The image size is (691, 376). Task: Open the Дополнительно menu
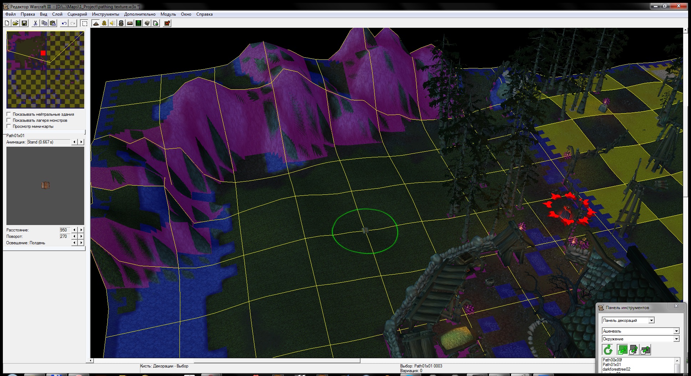click(x=140, y=14)
